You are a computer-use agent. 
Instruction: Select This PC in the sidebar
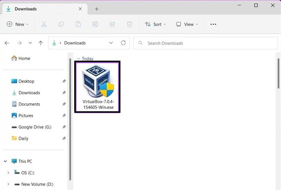22,161
